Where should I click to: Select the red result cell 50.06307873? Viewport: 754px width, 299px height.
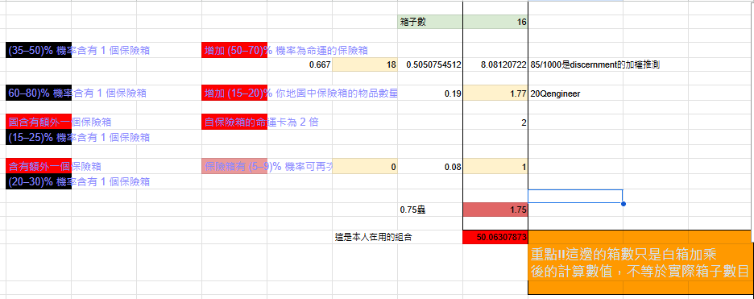(495, 237)
